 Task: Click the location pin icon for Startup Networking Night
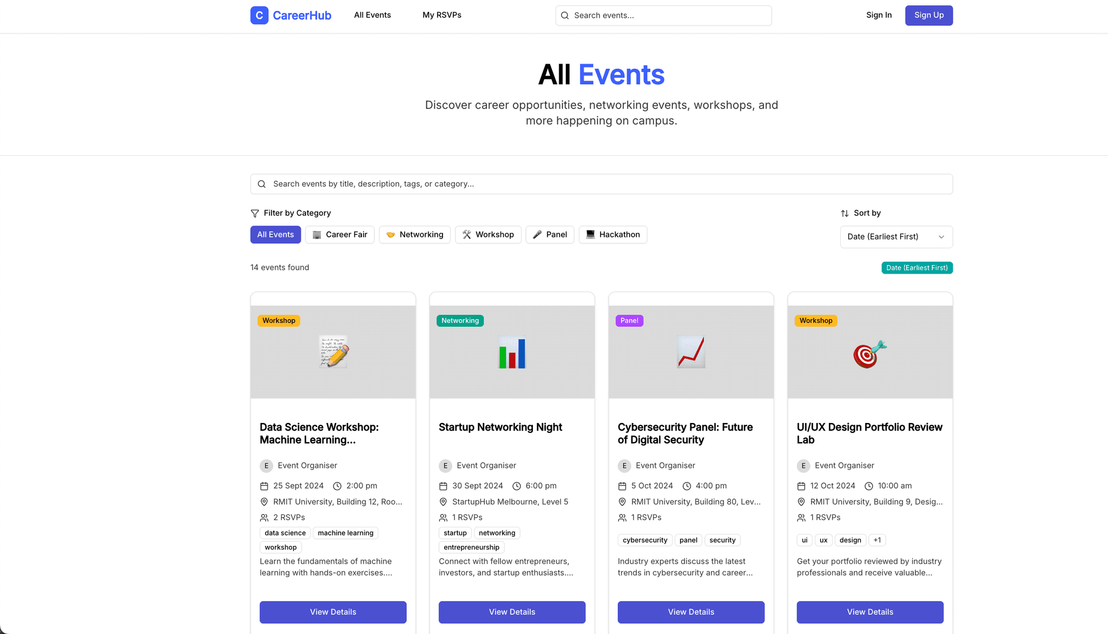coord(443,501)
